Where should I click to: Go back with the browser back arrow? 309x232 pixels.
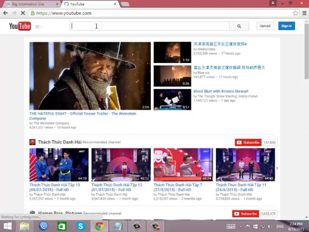point(5,13)
